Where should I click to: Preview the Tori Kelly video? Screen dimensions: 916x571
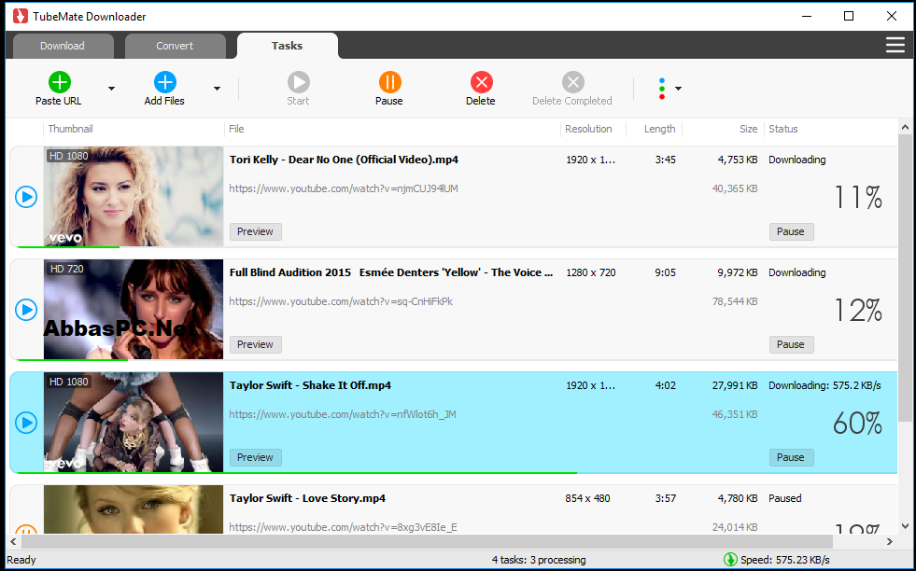[x=255, y=231]
